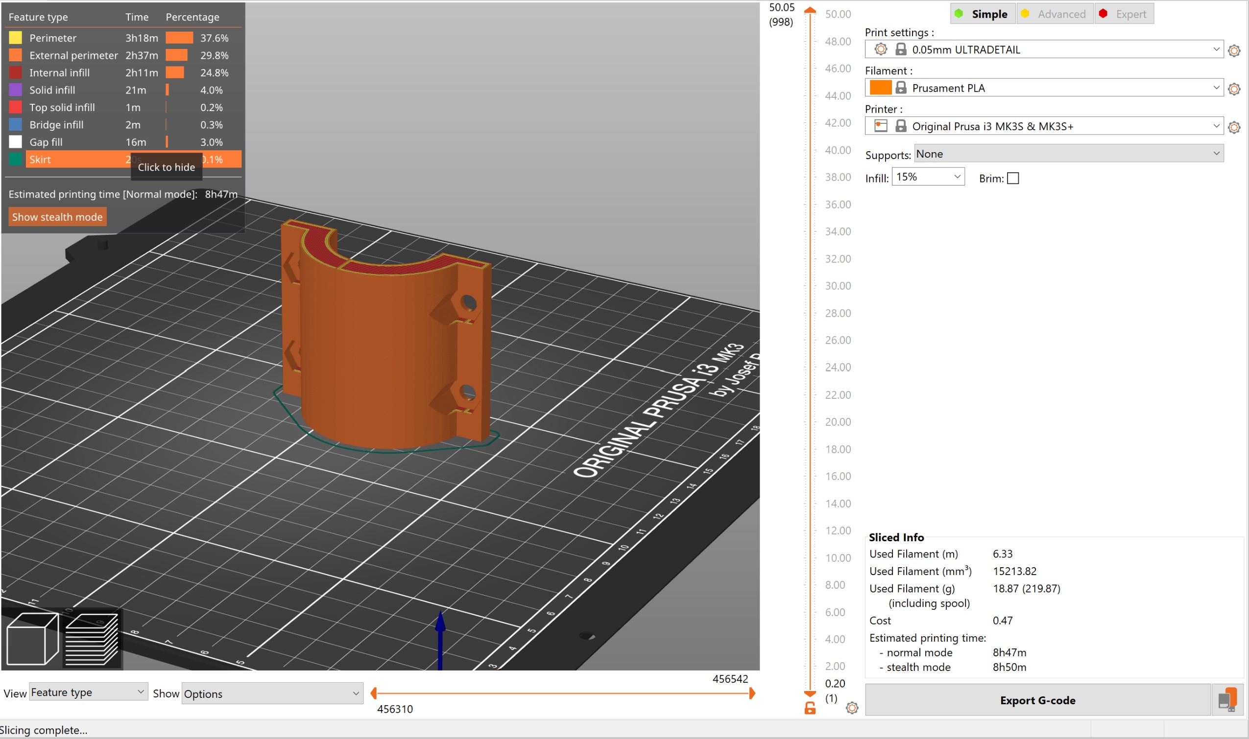Screen dimensions: 1249x739
Task: Open Filament profile dropdown
Action: coord(1044,87)
